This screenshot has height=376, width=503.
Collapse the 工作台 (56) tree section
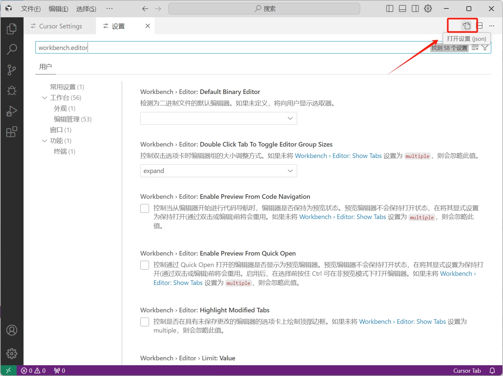[45, 98]
